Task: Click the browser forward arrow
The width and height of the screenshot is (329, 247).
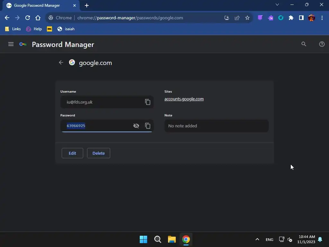Action: pyautogui.click(x=17, y=18)
